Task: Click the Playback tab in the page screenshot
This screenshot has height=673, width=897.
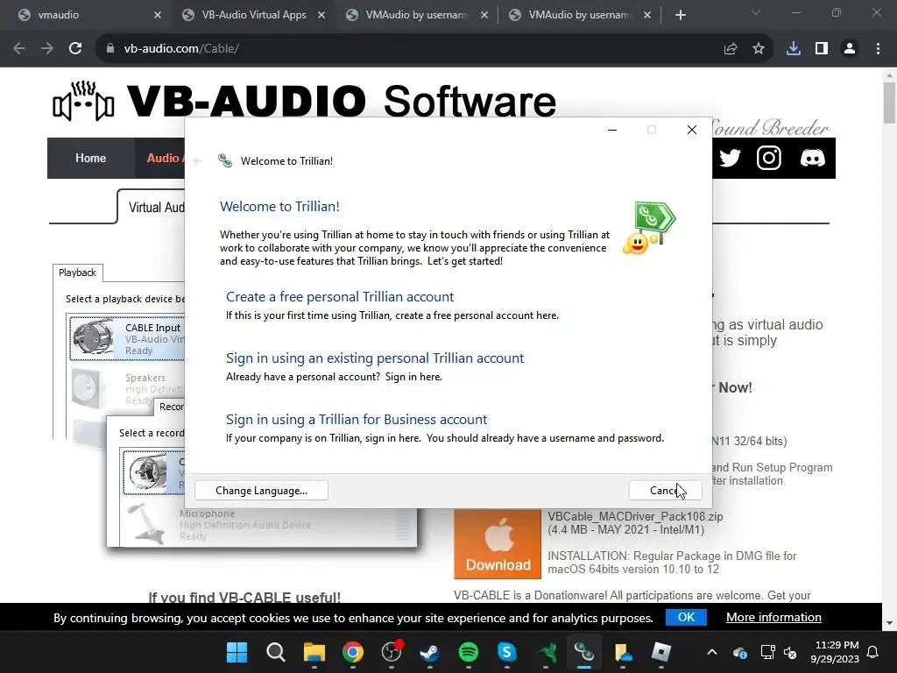Action: pyautogui.click(x=77, y=273)
